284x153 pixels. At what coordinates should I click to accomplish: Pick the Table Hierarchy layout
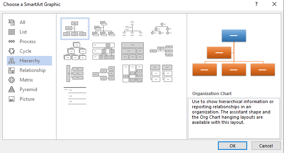133,51
